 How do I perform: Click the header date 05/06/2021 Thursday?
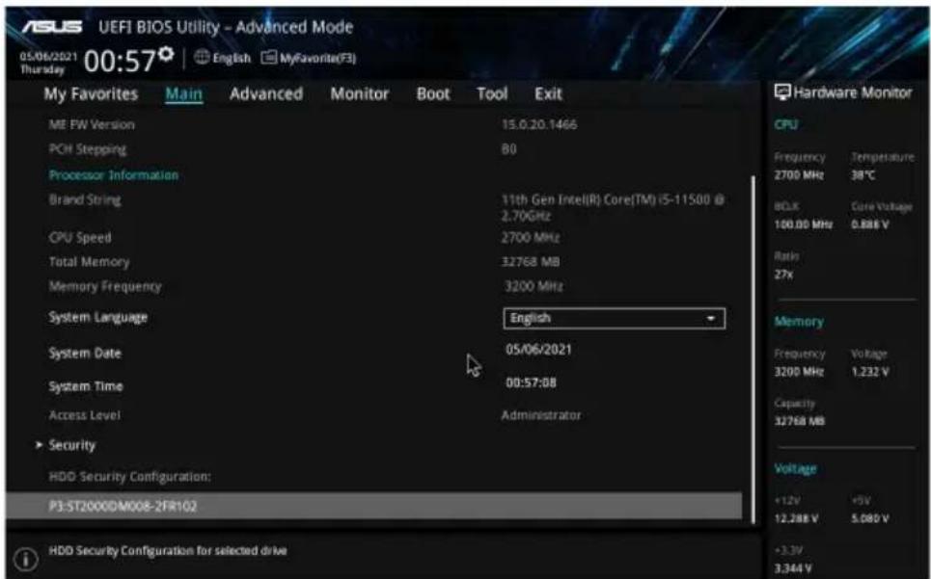[48, 63]
